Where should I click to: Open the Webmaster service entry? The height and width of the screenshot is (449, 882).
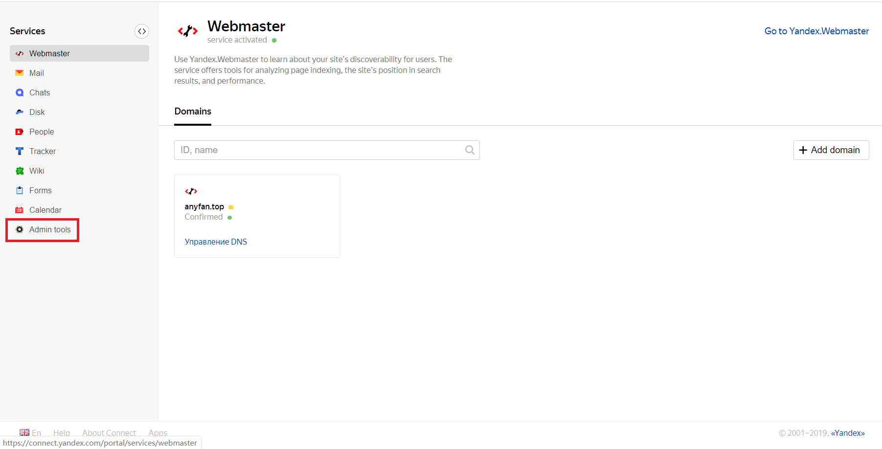pyautogui.click(x=79, y=53)
